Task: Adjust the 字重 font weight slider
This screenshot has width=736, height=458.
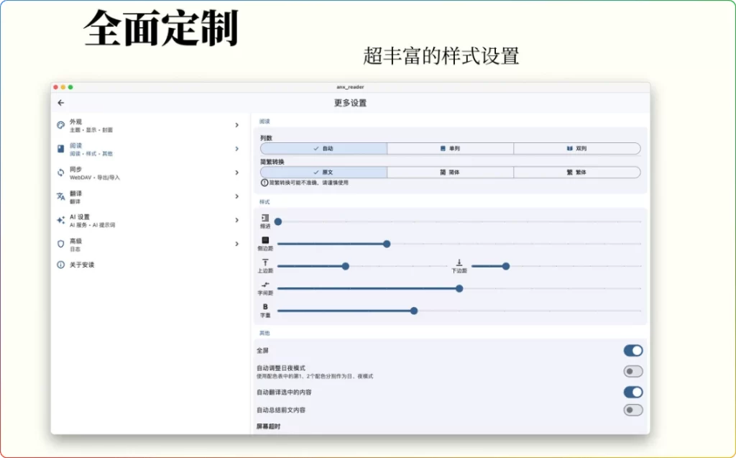Action: (413, 311)
